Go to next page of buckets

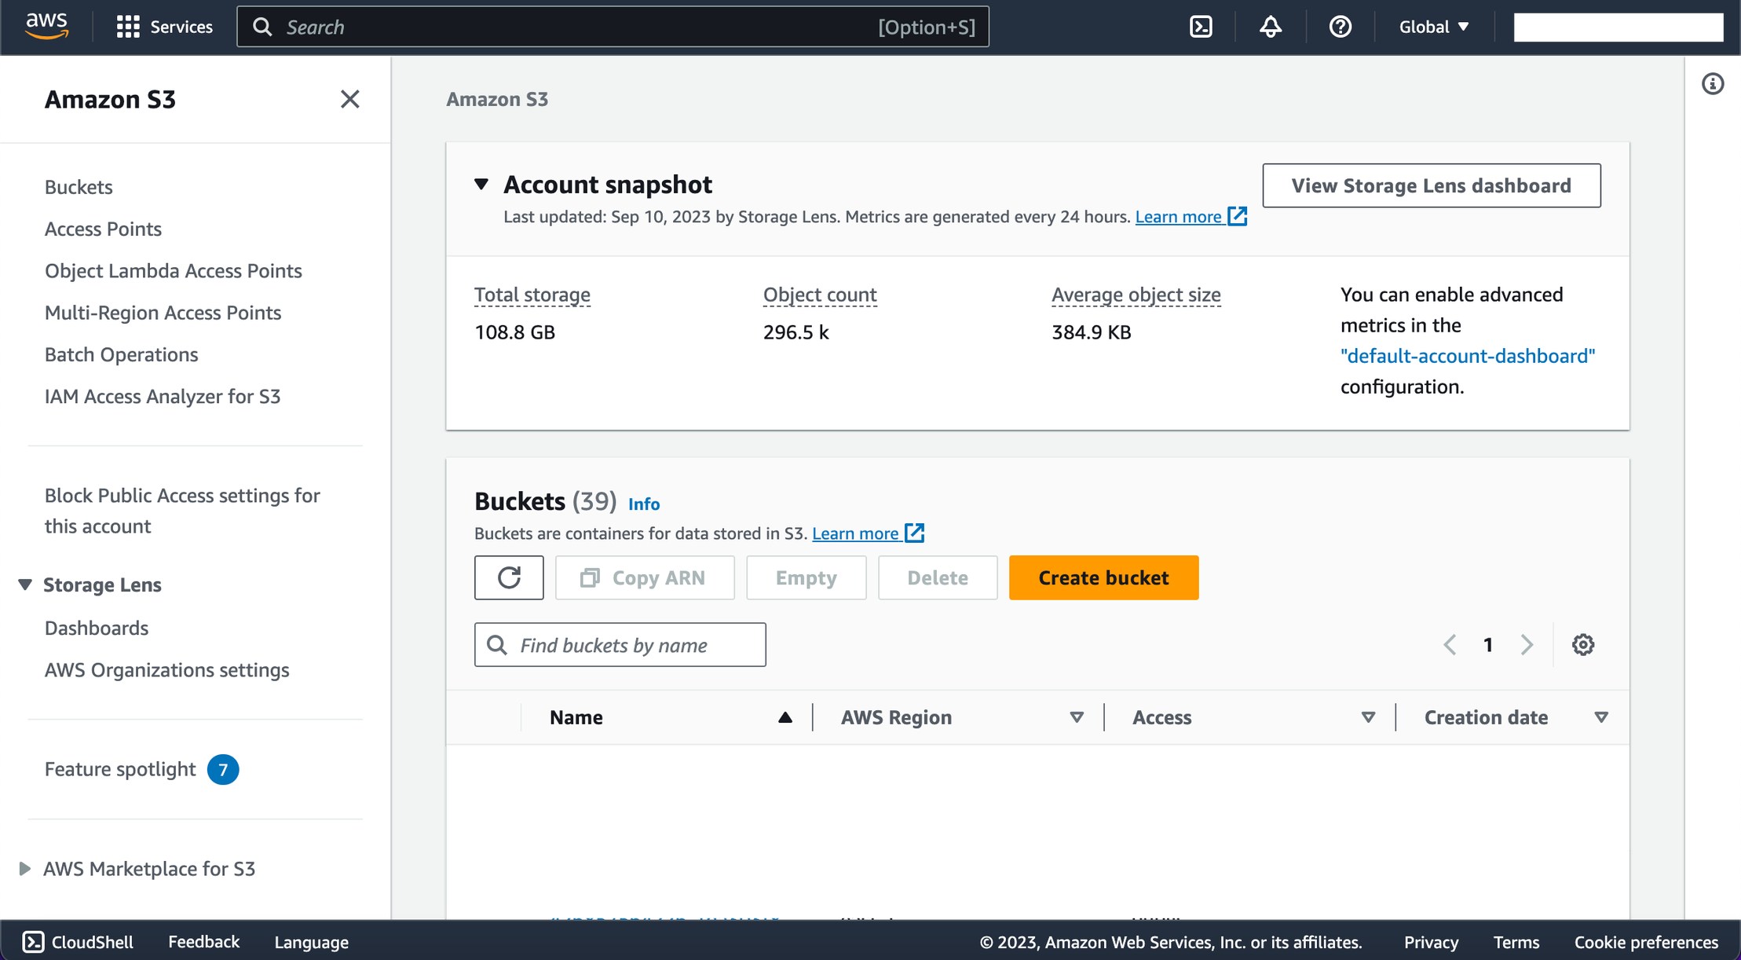[x=1527, y=645]
